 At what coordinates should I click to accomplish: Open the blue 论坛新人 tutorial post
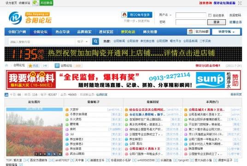pyautogui.click(x=147, y=115)
